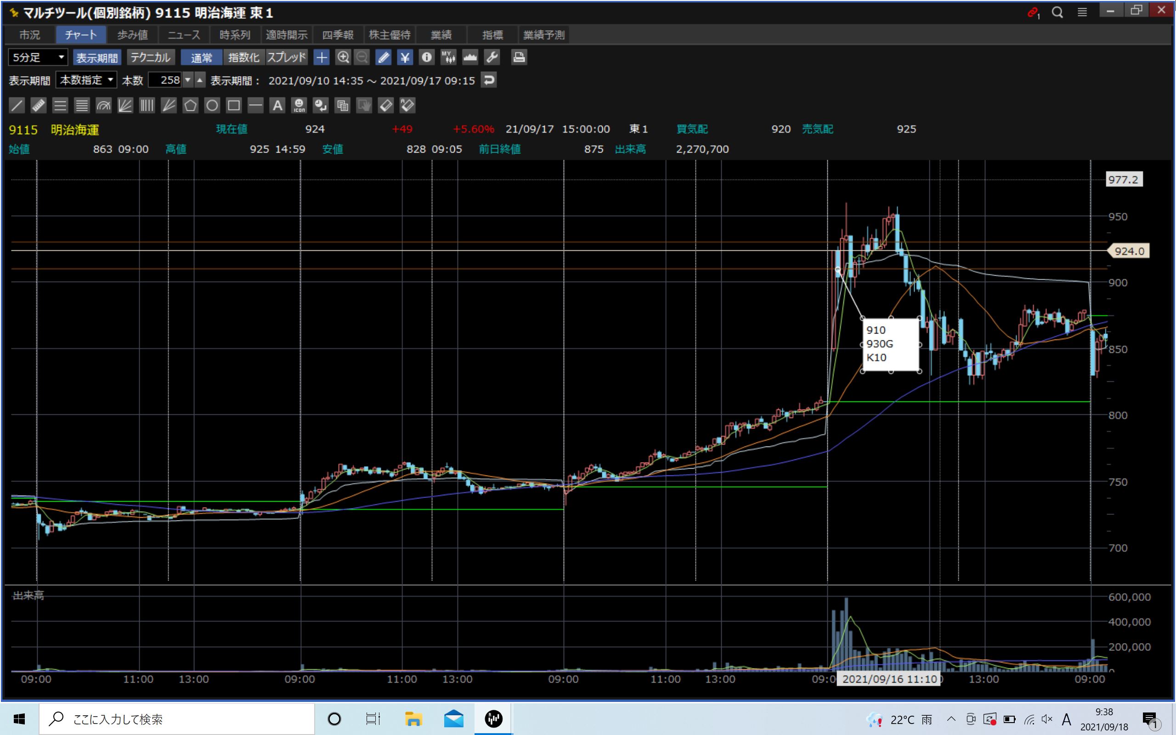Screen dimensions: 1176x735
Task: Switch to the ニュース tab
Action: (184, 35)
